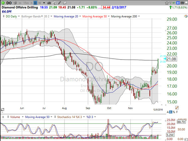Image resolution: width=188 pixels, height=141 pixels.
Task: Click the left triangle marker near 27.00
Action: (x=165, y=31)
